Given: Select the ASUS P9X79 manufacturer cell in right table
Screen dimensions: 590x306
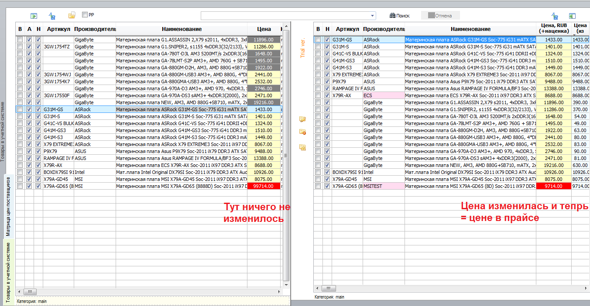Looking at the screenshot, I should (383, 82).
